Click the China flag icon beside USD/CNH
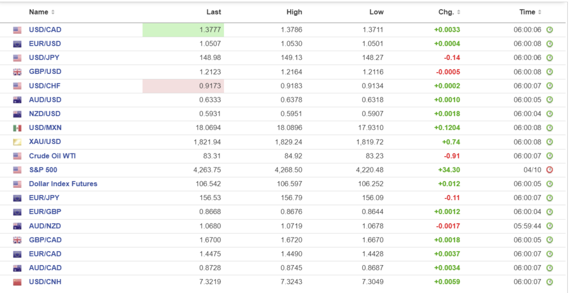Viewport: 569px width, 293px height. tap(17, 282)
